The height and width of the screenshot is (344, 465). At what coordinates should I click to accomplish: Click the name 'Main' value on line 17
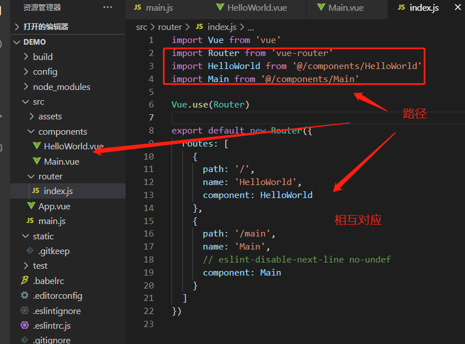tap(249, 247)
